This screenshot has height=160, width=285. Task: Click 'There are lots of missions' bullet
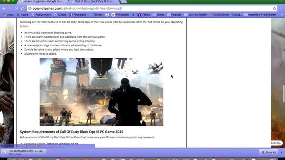click(60, 41)
